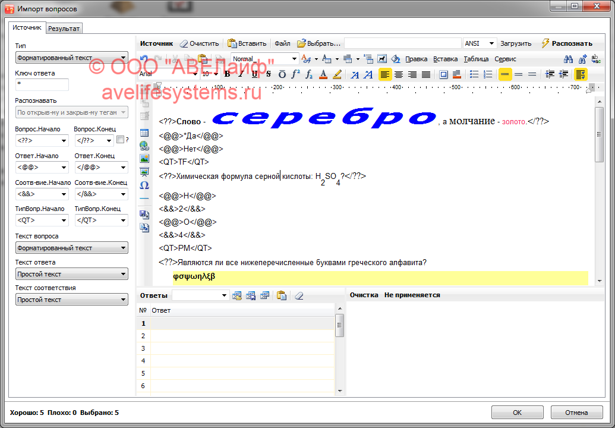Click the Отмена button

pyautogui.click(x=576, y=413)
